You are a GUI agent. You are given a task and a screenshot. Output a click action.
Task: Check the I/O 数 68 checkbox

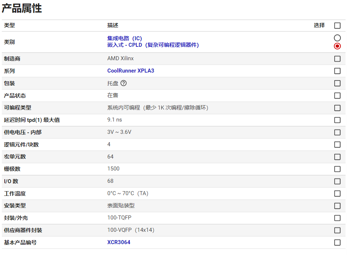click(337, 181)
